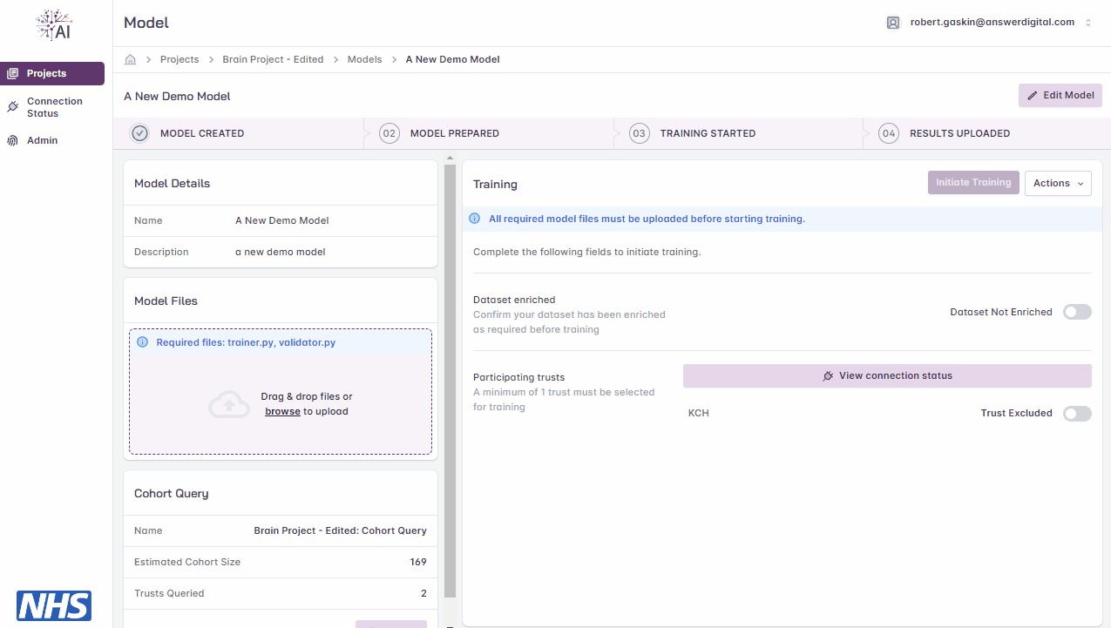This screenshot has width=1111, height=628.
Task: Click the NHS logo
Action: click(54, 605)
